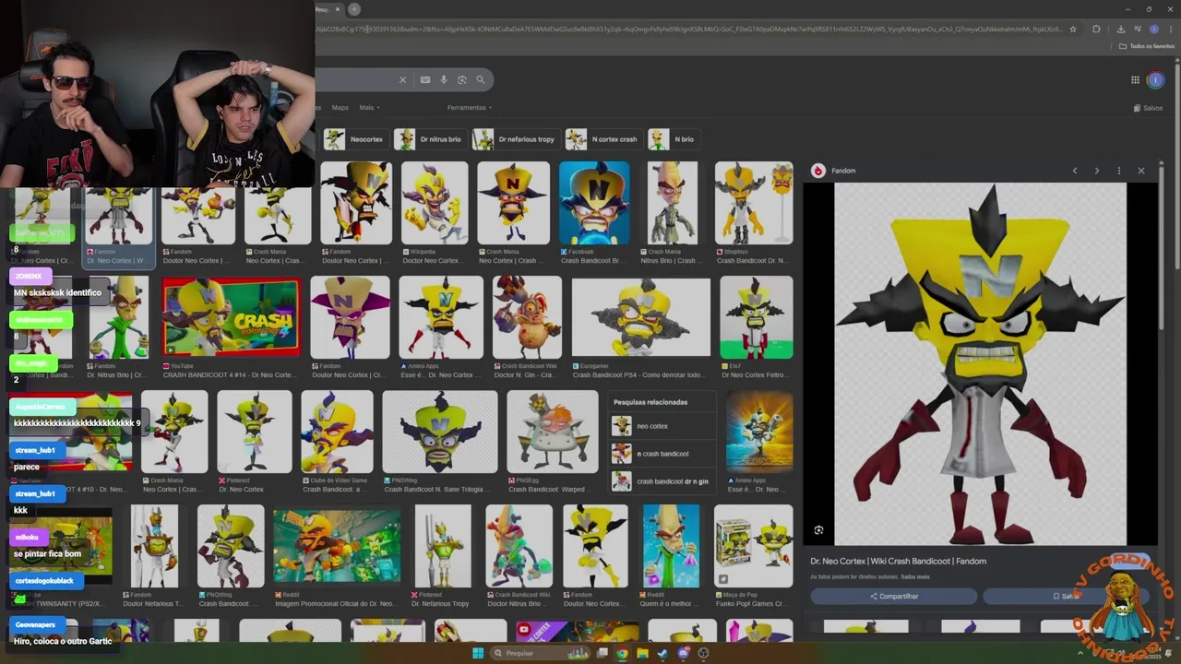Image resolution: width=1181 pixels, height=664 pixels.
Task: Clear the Google search box text
Action: click(402, 80)
